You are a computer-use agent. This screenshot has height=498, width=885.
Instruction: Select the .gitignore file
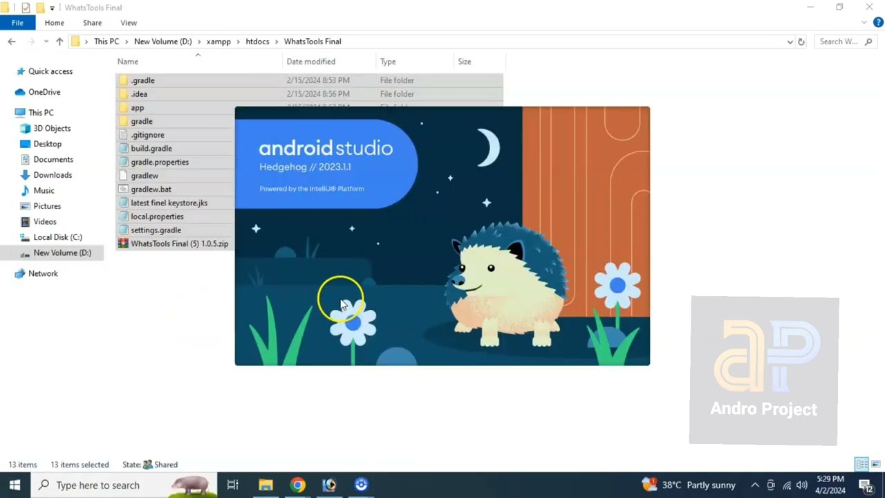(x=147, y=135)
